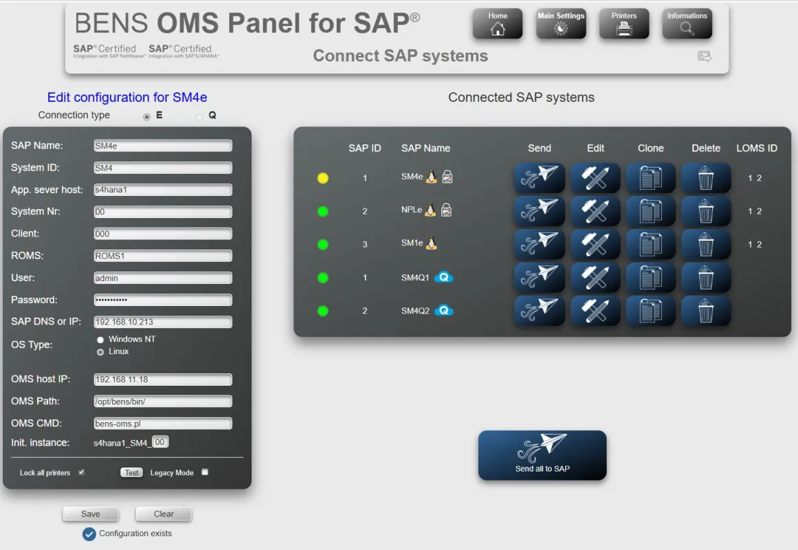Click the small screen icon under Informations
Screen dimensions: 798x550
(x=705, y=56)
